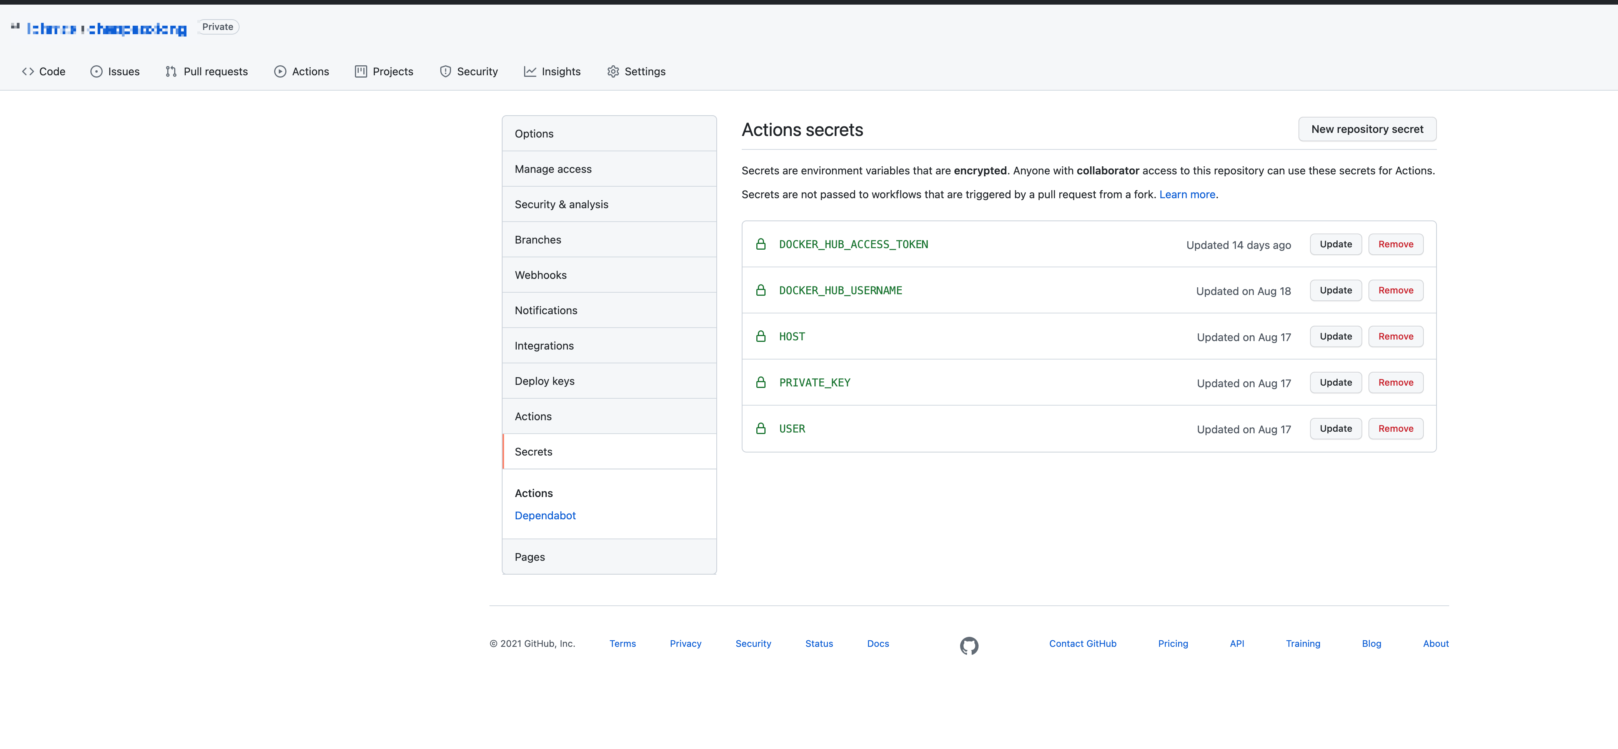Click the Issues circle icon
The height and width of the screenshot is (749, 1618).
(x=96, y=71)
